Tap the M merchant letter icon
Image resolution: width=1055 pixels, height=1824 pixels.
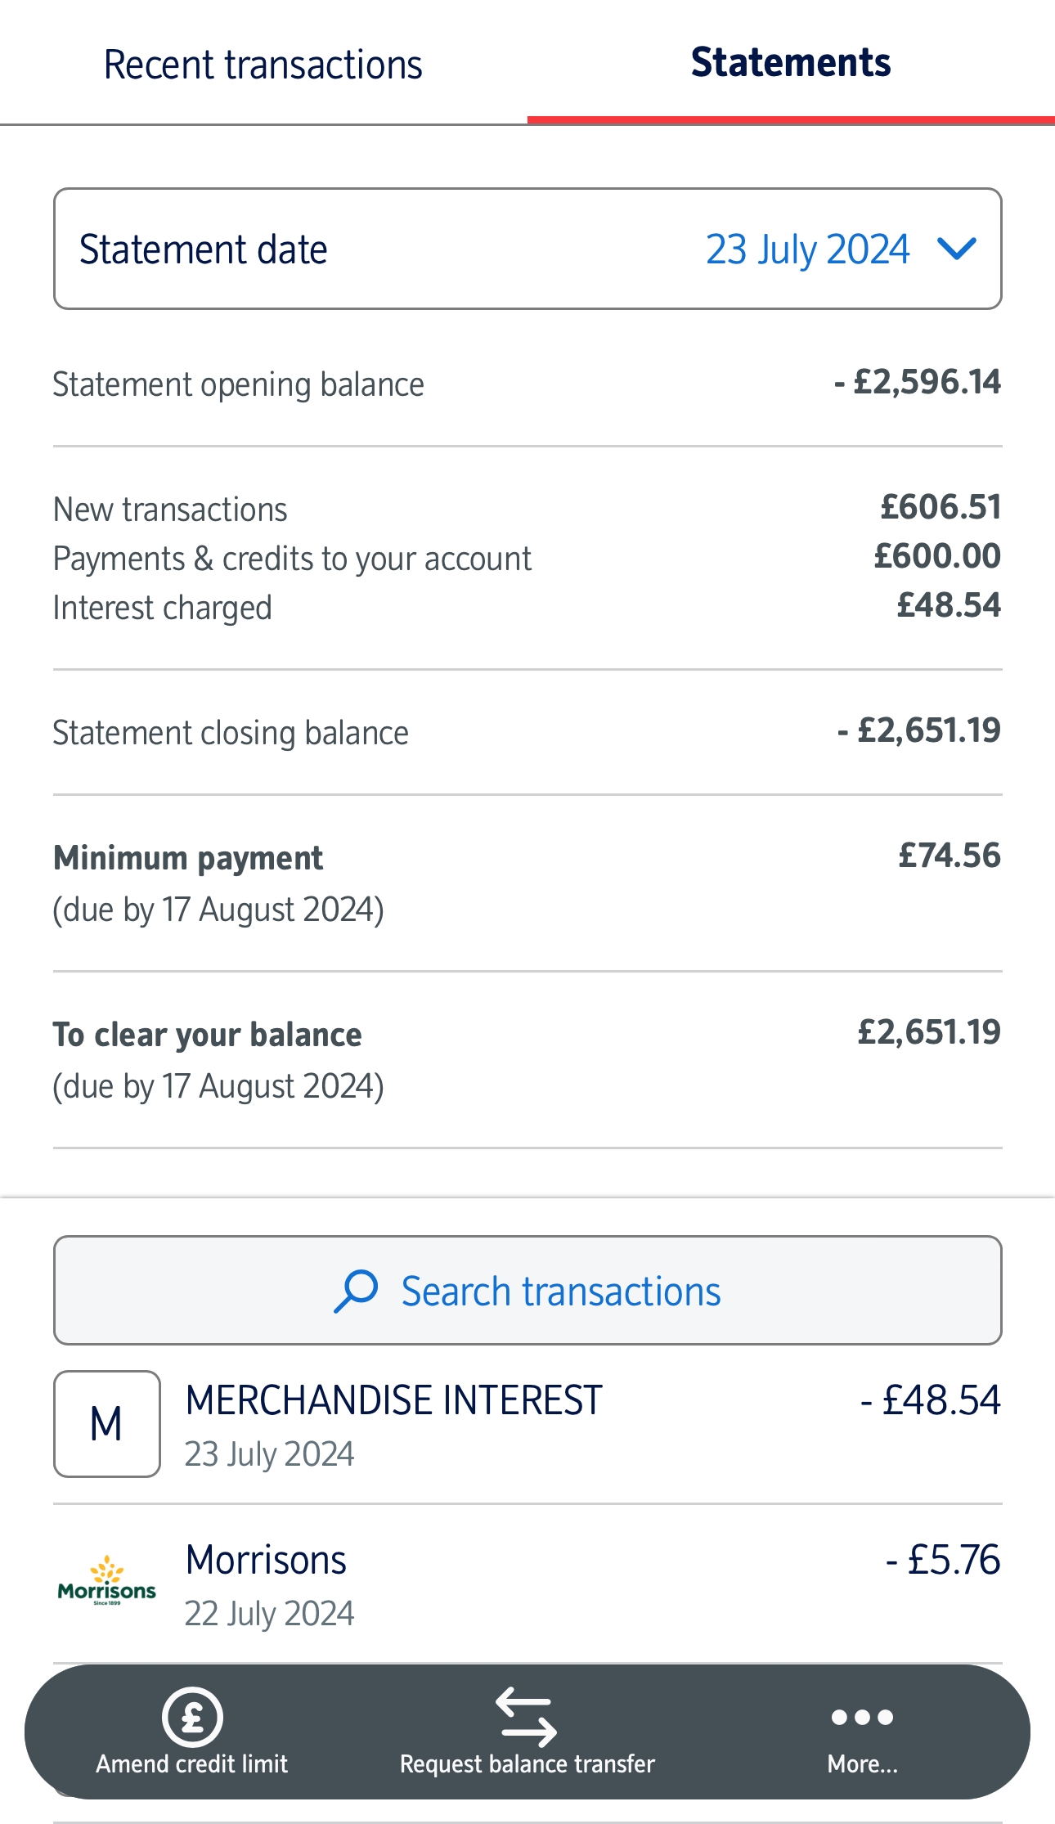coord(107,1423)
